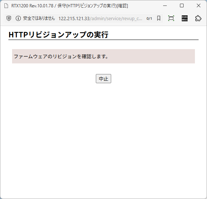Click the screenshot capture frame icon
Image resolution: width=207 pixels, height=199 pixels.
[171, 18]
